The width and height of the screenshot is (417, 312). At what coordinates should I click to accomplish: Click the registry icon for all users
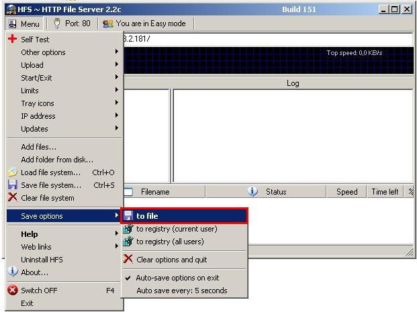coord(128,242)
